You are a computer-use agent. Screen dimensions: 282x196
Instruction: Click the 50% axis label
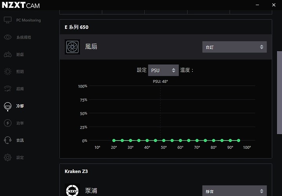click(83, 114)
